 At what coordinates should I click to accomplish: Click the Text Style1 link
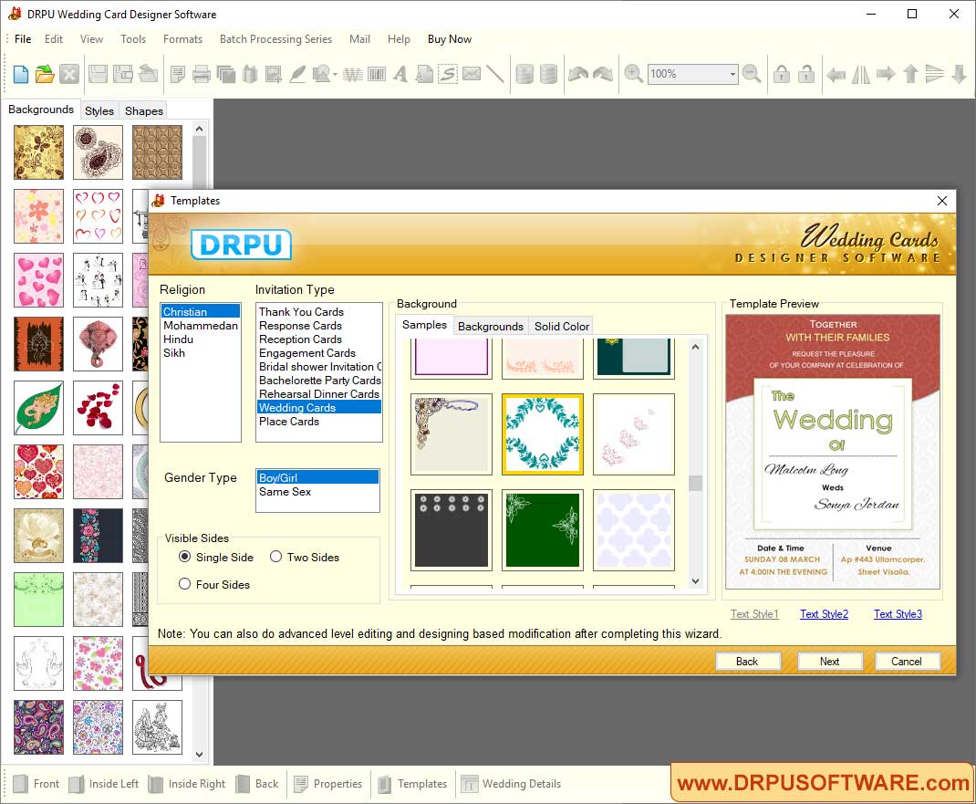pyautogui.click(x=754, y=614)
